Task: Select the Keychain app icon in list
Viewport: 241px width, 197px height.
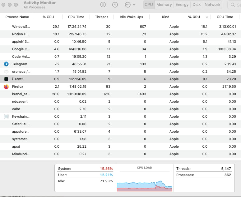Action: pos(6,116)
